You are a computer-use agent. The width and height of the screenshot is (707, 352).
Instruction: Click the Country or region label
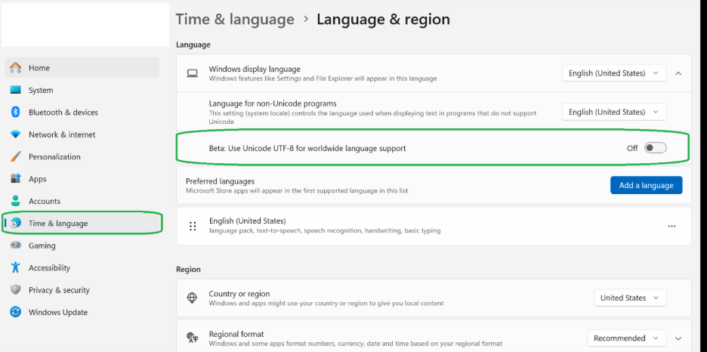coord(239,294)
